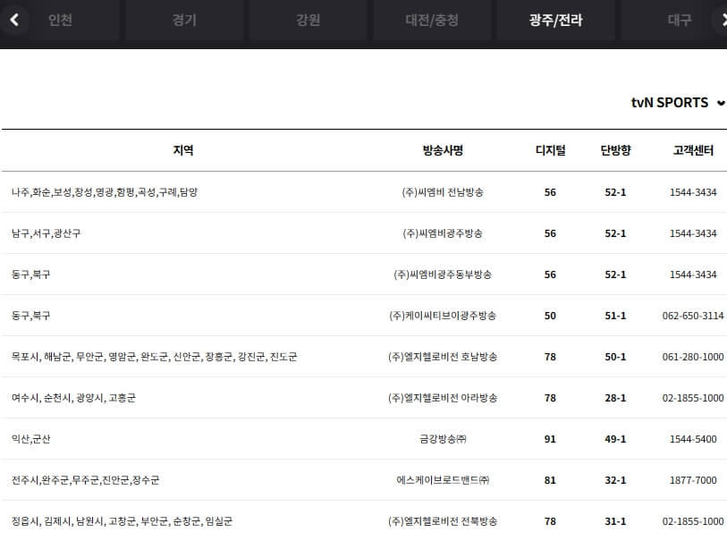This screenshot has width=727, height=541.
Task: Show next region tabs with right arrow
Action: pyautogui.click(x=720, y=20)
